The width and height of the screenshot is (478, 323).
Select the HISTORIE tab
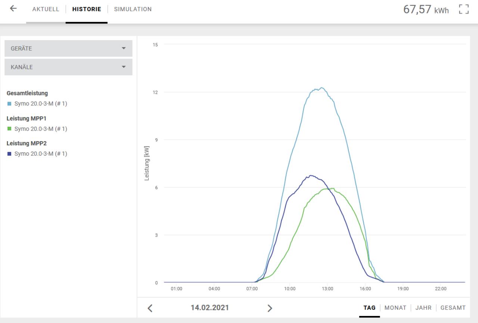tap(87, 9)
